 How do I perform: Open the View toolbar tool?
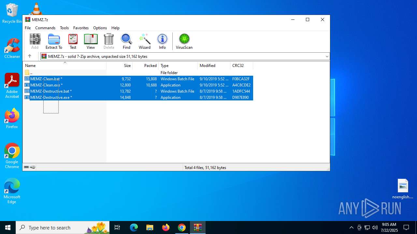click(91, 41)
